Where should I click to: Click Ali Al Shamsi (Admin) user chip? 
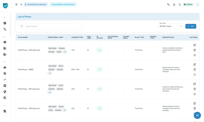tap(36, 4)
